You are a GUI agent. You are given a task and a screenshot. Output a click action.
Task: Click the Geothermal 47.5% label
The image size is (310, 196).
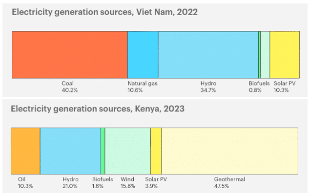(229, 183)
